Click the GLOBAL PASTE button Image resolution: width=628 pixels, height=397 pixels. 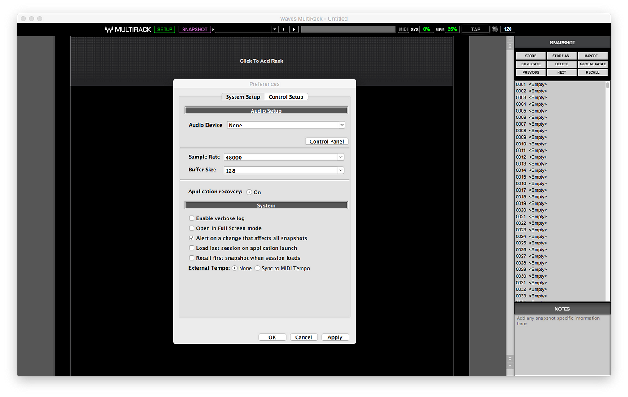593,64
